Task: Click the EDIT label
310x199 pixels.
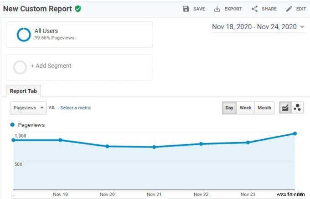Action: coord(301,9)
